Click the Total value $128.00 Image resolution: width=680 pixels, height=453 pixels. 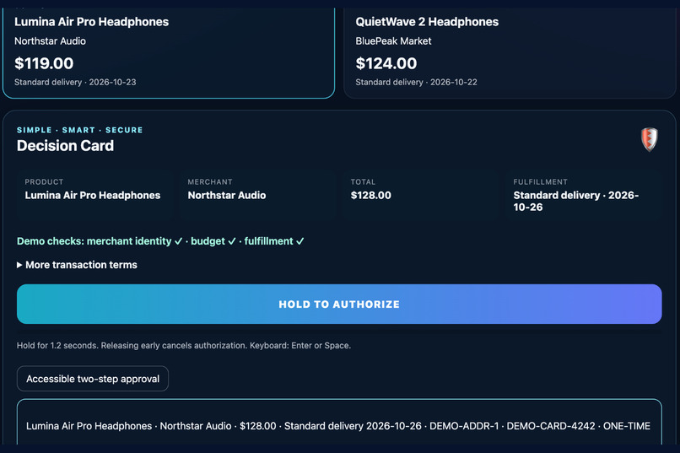370,196
